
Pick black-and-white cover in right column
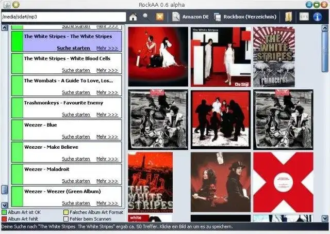[283, 119]
